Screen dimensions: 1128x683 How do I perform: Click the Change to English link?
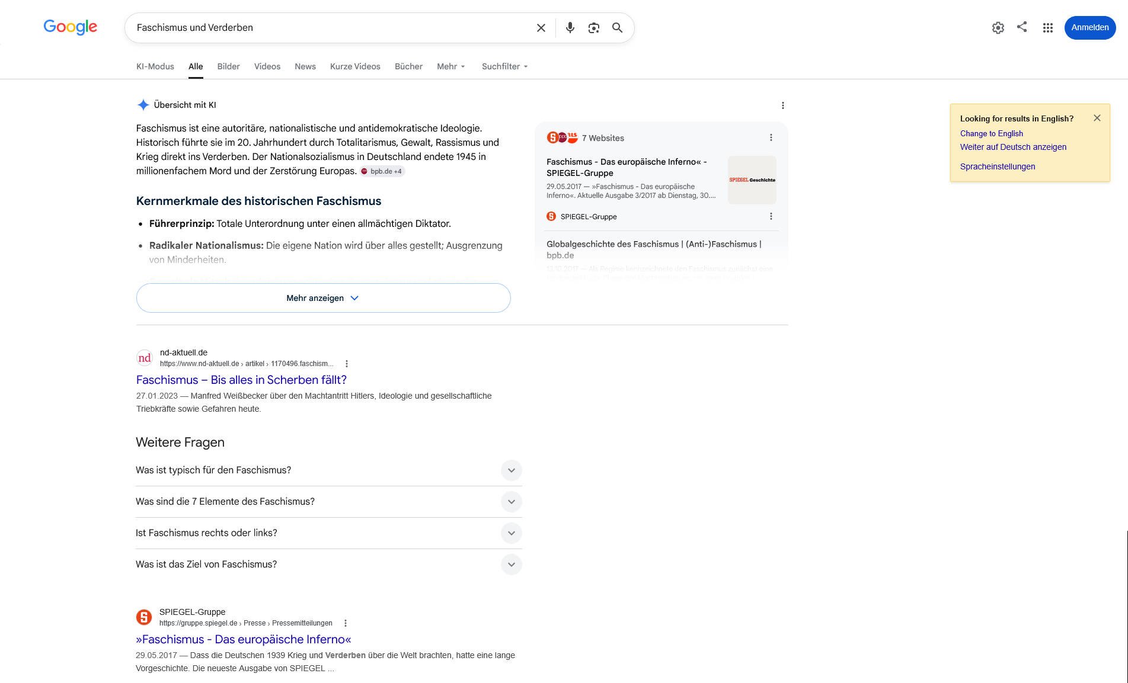pos(992,133)
